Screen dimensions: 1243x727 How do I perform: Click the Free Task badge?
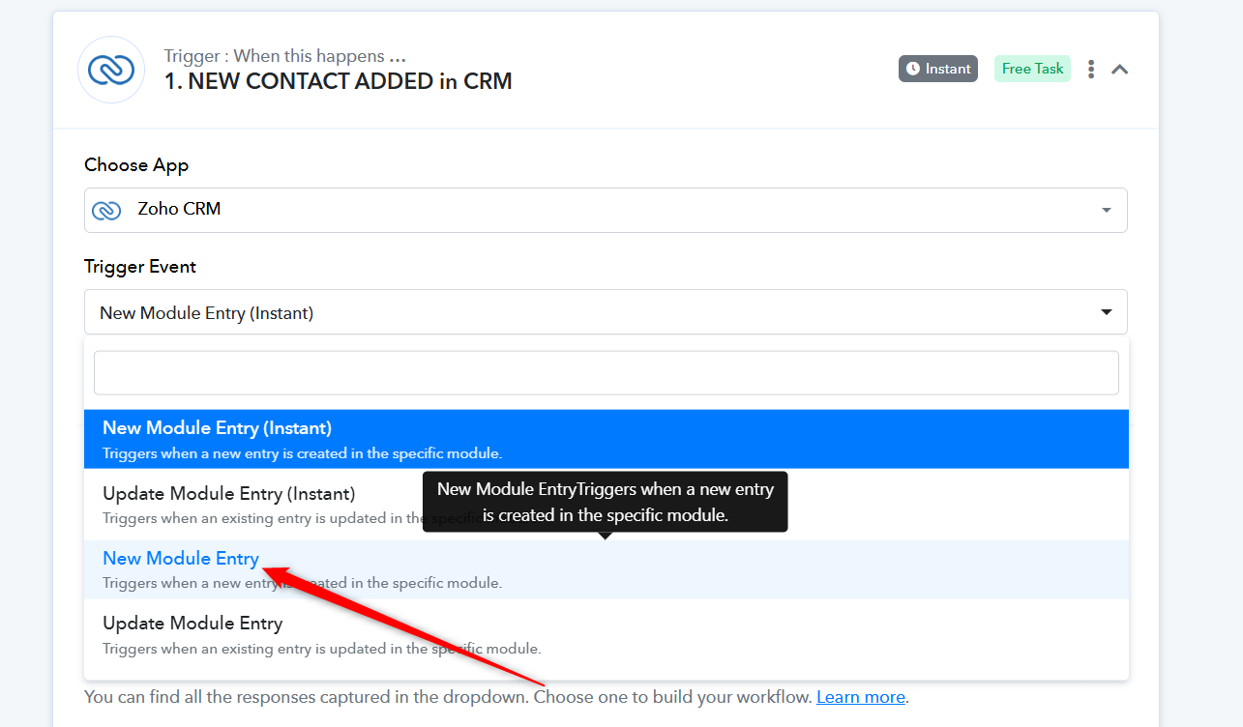coord(1032,69)
